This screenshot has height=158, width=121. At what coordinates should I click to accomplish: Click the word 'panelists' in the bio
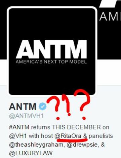[101, 136]
